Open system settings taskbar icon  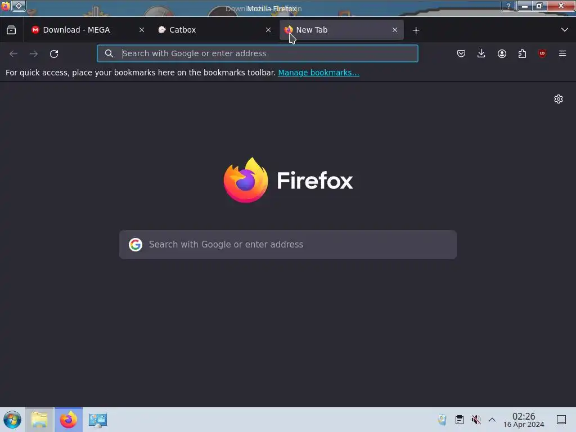click(98, 420)
